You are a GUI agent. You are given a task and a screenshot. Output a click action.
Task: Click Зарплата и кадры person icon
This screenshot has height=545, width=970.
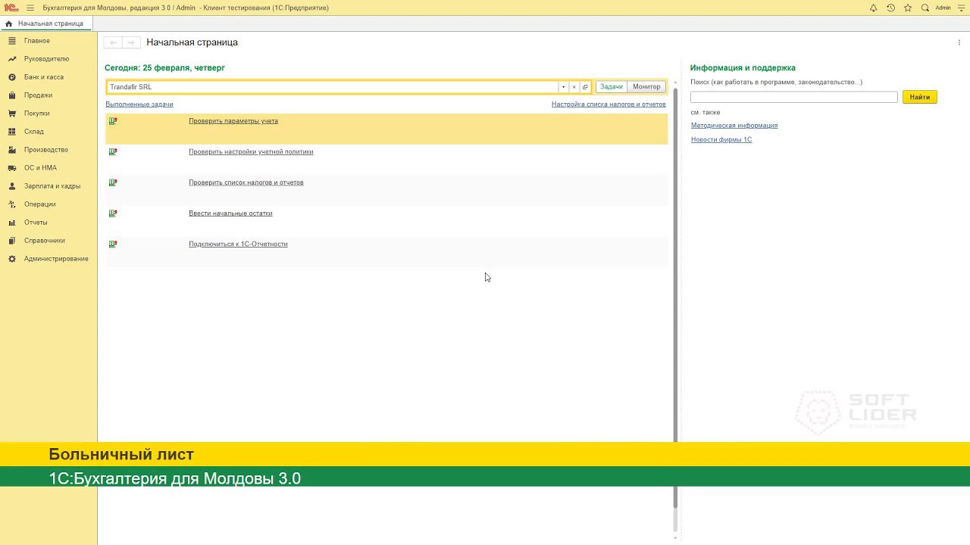click(12, 186)
